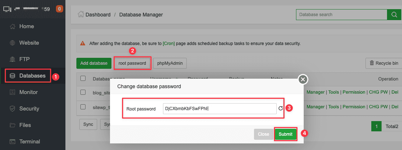Check the sitewp row checkbox
This screenshot has height=150, width=402.
pyautogui.click(x=83, y=106)
